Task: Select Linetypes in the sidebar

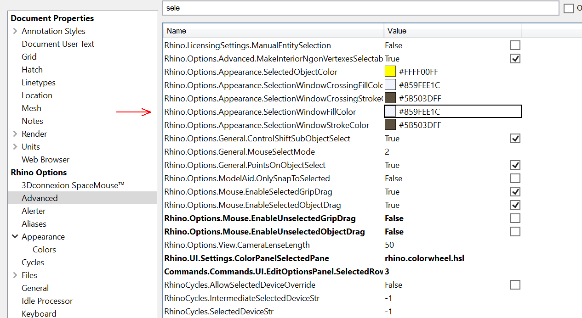Action: pos(39,83)
